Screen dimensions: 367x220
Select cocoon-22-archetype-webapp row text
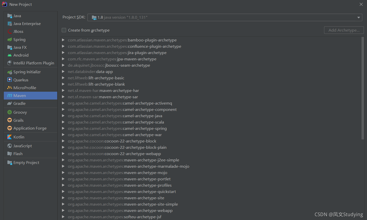(114, 154)
